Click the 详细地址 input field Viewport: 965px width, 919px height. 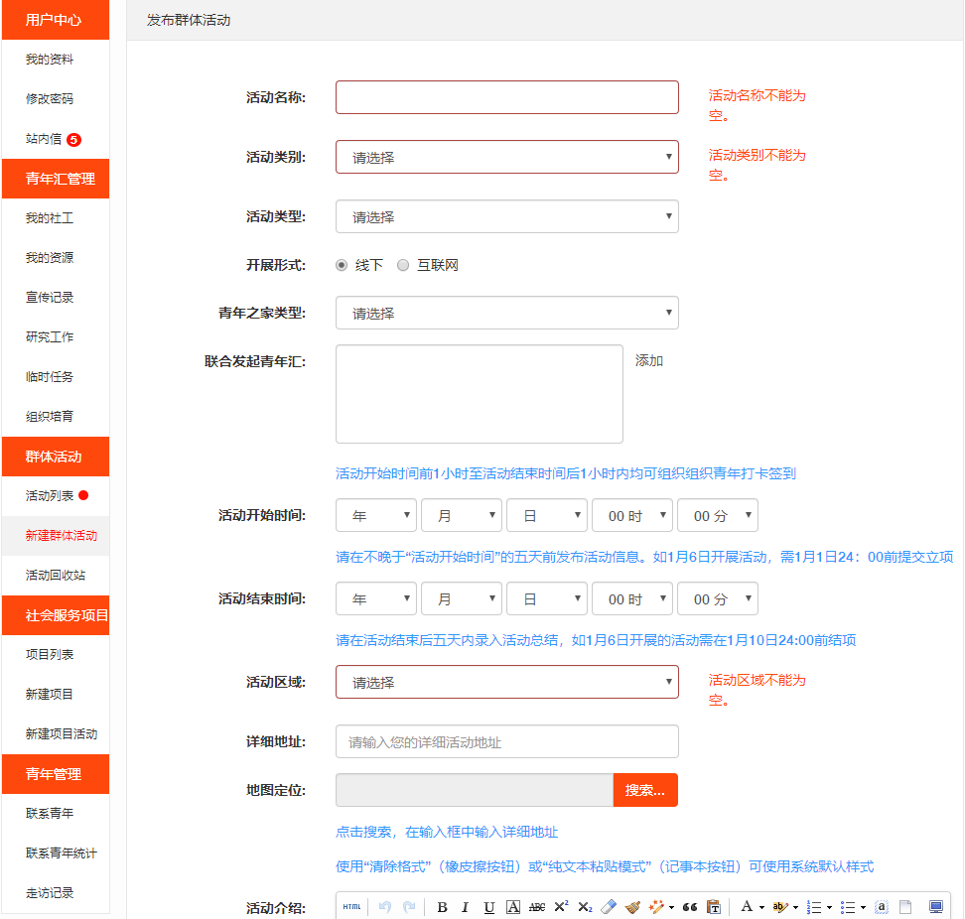[507, 741]
